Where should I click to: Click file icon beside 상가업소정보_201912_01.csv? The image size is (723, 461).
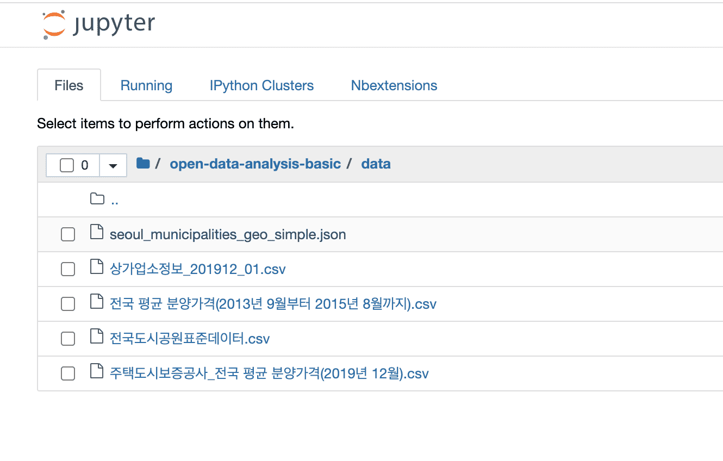coord(96,268)
